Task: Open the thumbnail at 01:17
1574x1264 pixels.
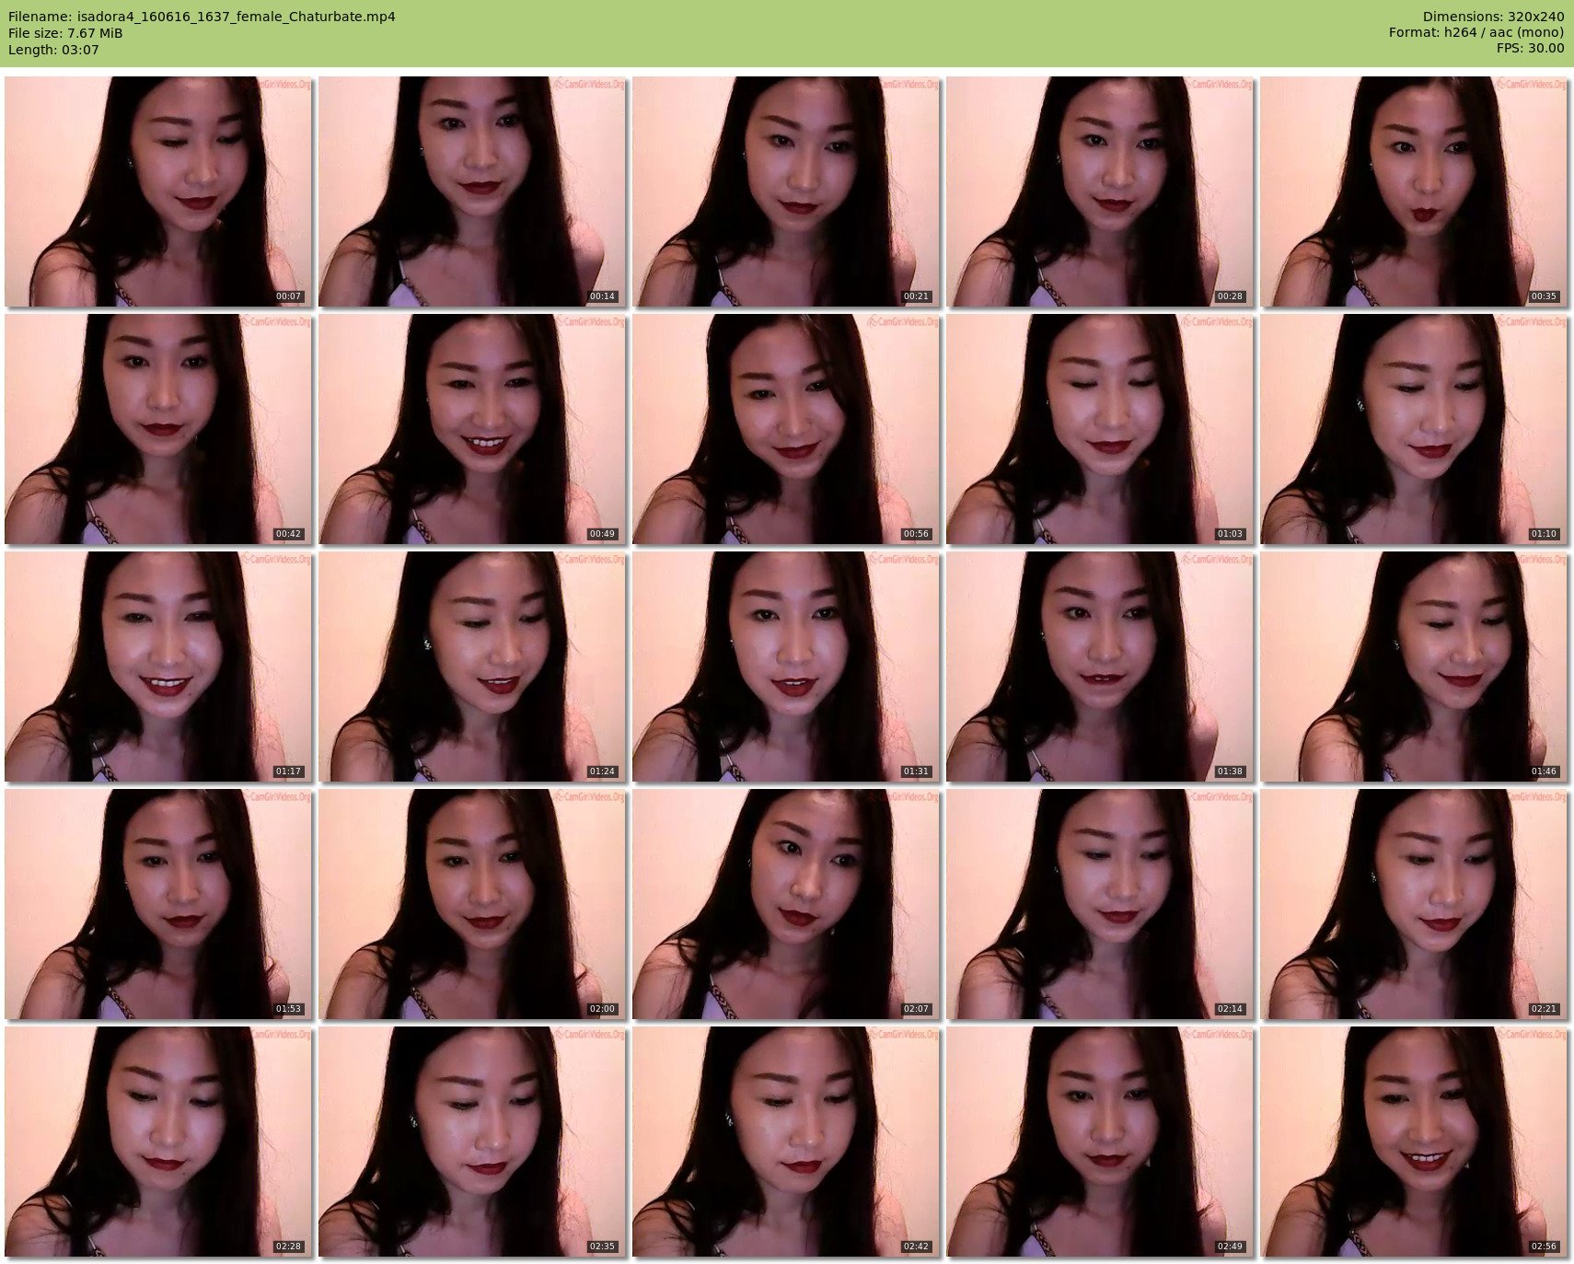Action: (x=157, y=667)
